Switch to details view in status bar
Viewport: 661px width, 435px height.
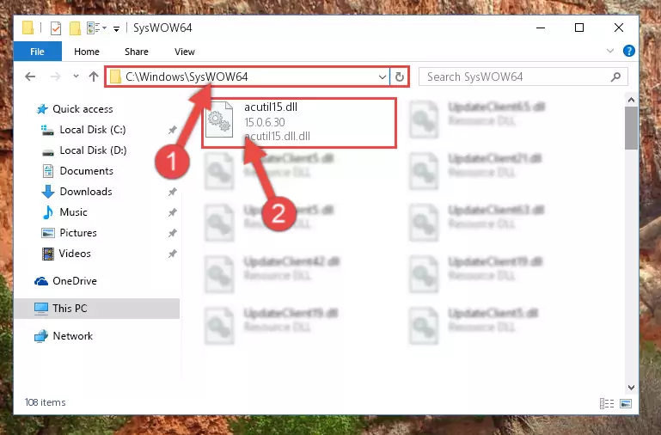pos(607,403)
